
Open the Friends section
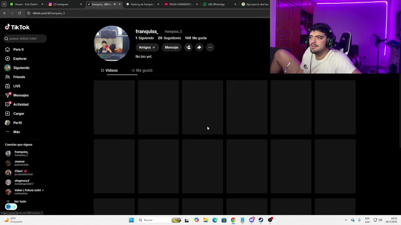click(15, 77)
